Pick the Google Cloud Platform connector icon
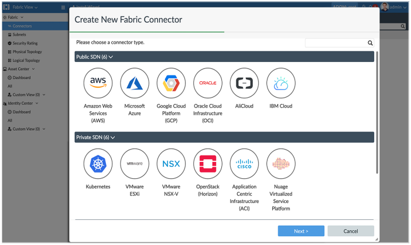Viewport: 411px width, 245px height. pos(171,83)
